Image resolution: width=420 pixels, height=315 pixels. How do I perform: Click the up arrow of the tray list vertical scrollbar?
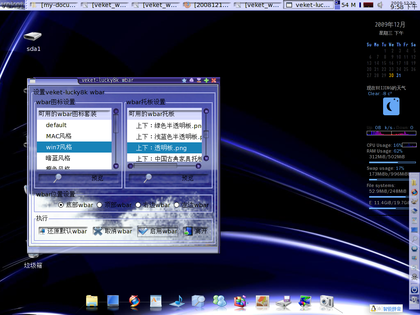point(206,111)
